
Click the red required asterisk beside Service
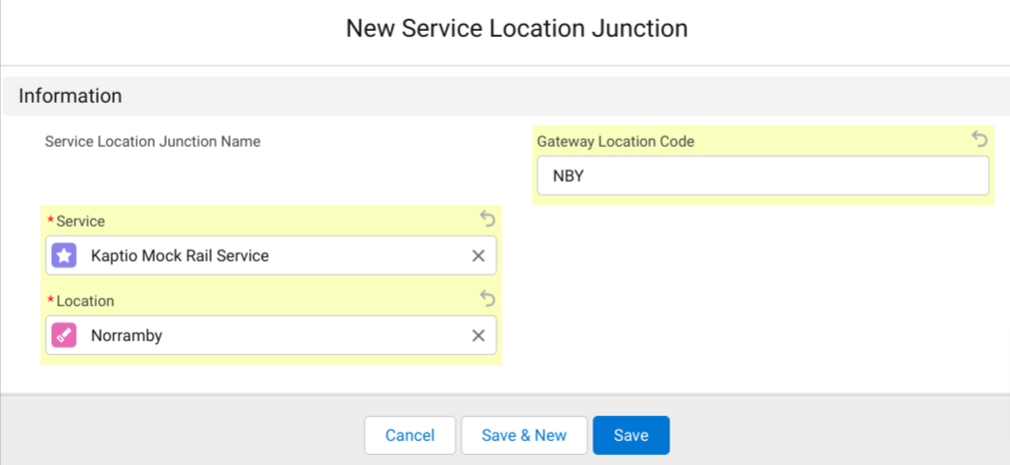[51, 221]
